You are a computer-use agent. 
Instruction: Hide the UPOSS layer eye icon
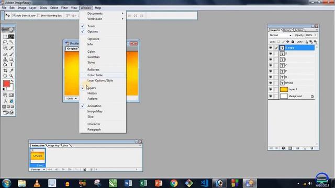[271, 83]
